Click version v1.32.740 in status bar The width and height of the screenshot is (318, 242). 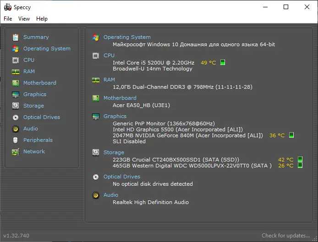16,236
